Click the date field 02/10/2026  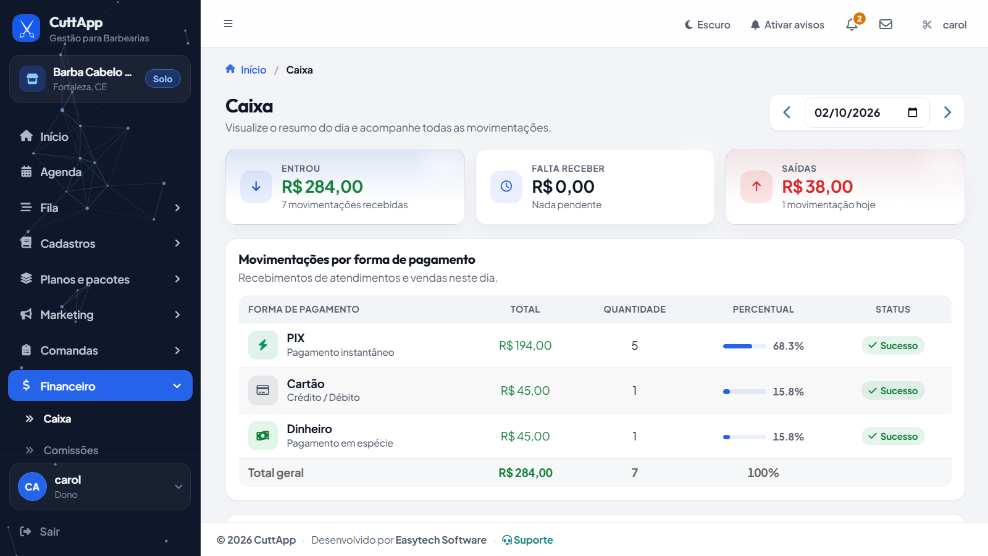coord(867,112)
